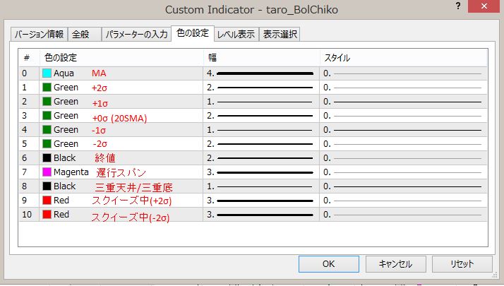Image resolution: width=504 pixels, height=286 pixels.
Task: Open the width selector for Magenta row 7
Action: tap(261, 172)
